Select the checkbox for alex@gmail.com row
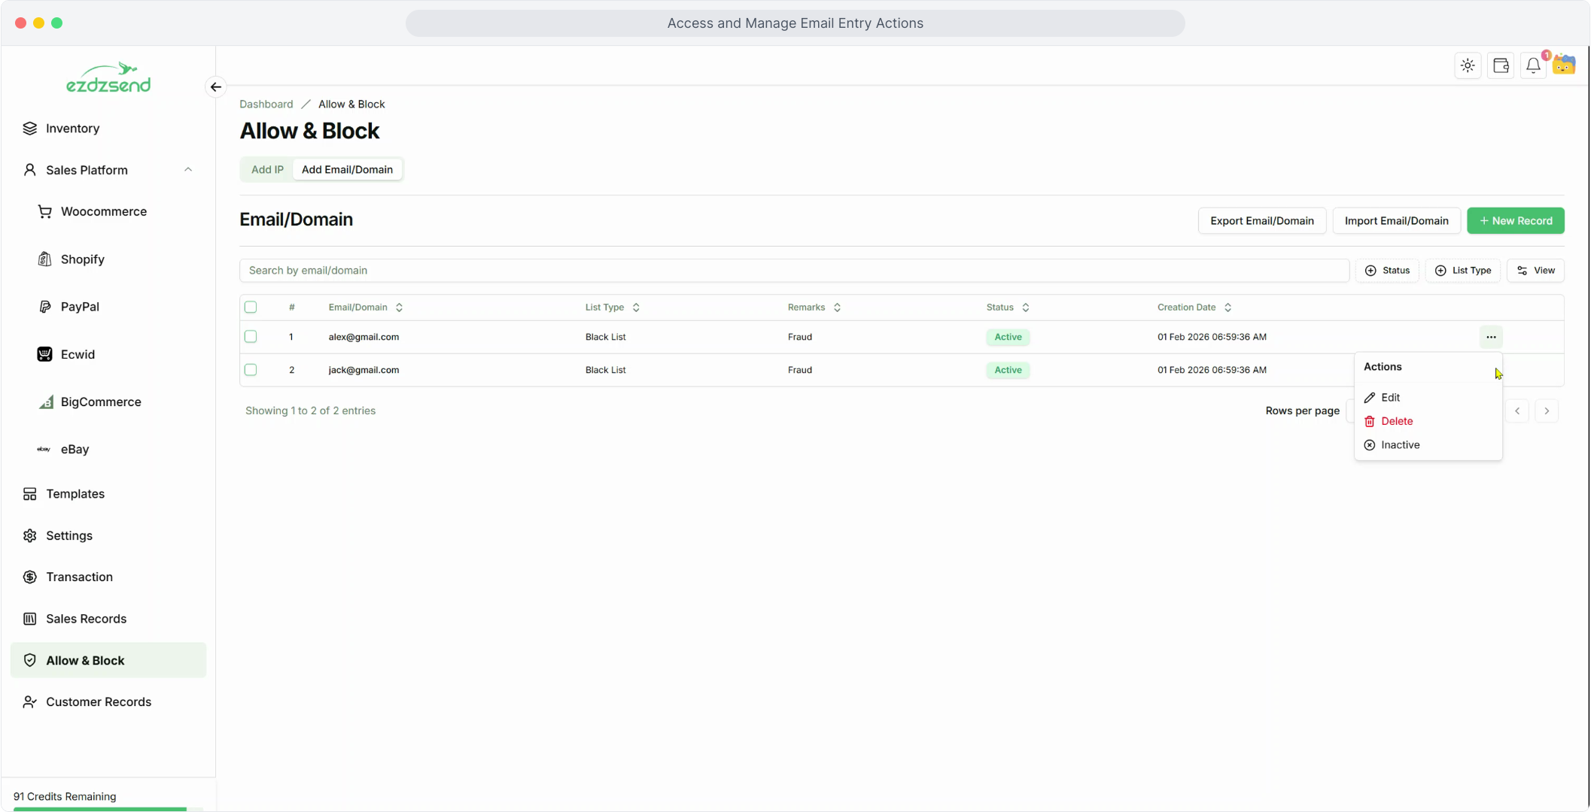Image resolution: width=1591 pixels, height=812 pixels. coord(251,337)
